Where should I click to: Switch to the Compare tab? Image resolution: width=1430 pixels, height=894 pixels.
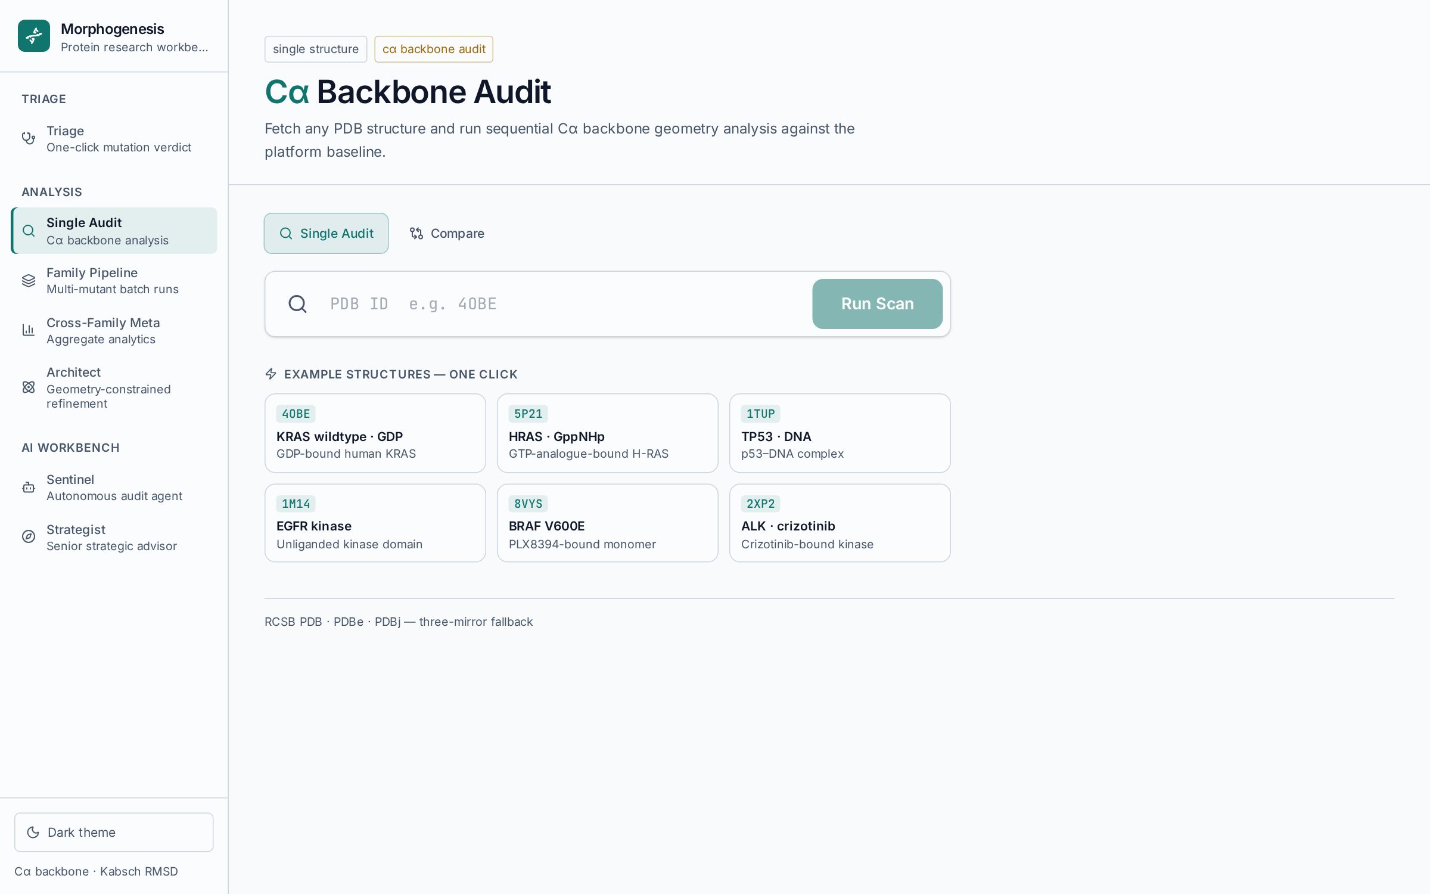pyautogui.click(x=447, y=234)
